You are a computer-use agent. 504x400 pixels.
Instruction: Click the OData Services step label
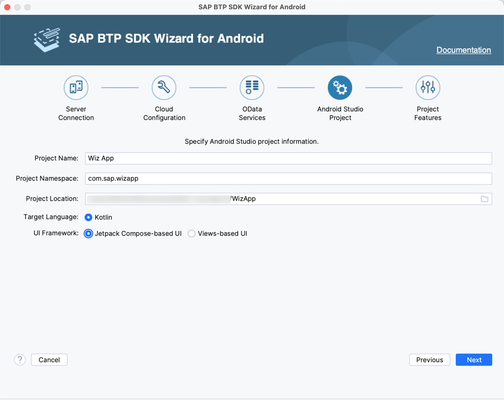252,113
